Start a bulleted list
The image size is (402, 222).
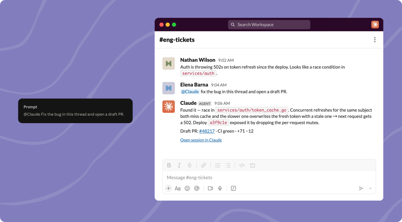(228, 165)
